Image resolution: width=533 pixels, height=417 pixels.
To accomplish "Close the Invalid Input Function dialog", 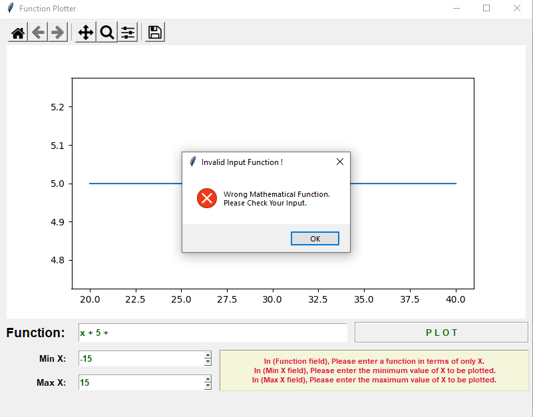I will tap(340, 162).
